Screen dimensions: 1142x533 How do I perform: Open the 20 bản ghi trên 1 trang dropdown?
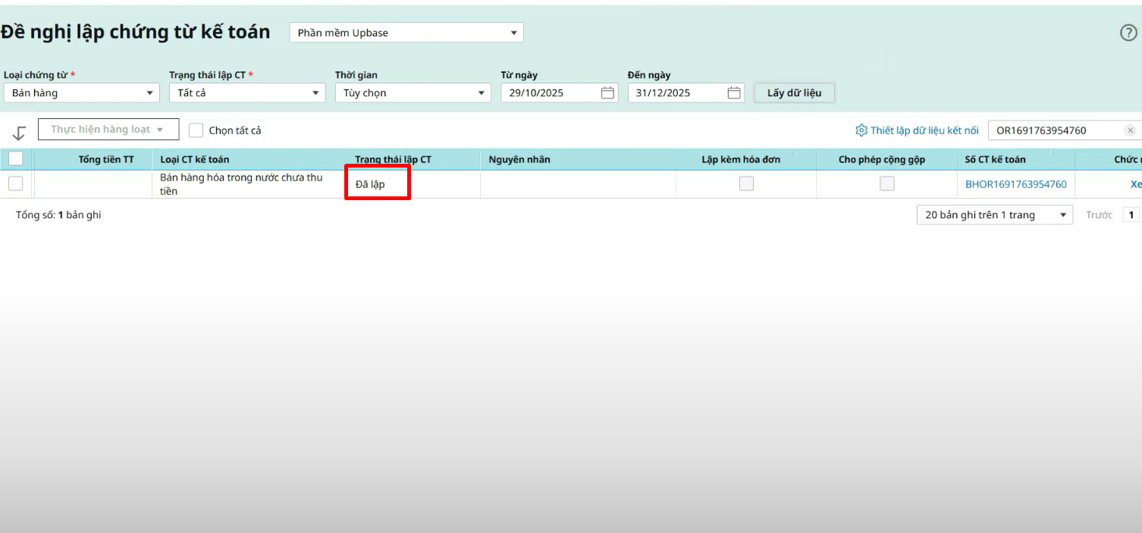pos(994,215)
